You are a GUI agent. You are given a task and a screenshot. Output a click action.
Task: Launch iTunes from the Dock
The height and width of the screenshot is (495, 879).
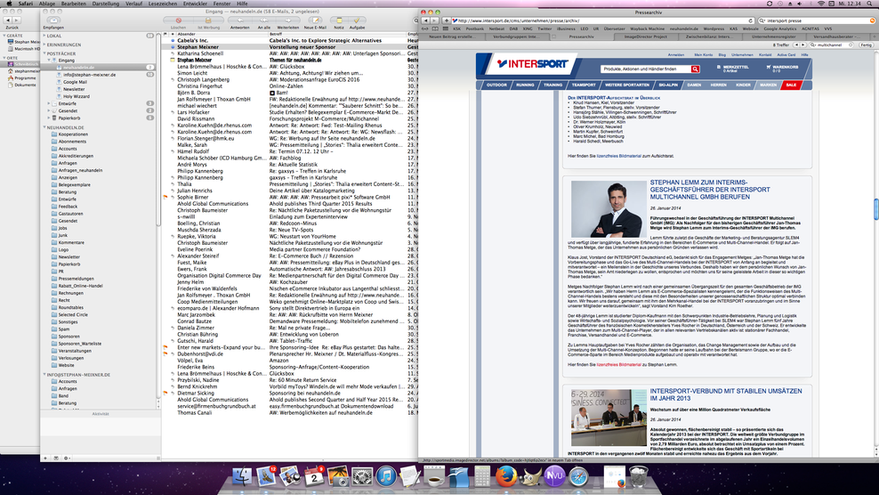[x=386, y=476]
